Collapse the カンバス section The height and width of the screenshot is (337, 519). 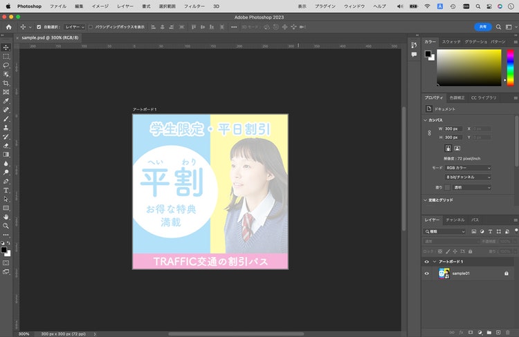click(426, 120)
